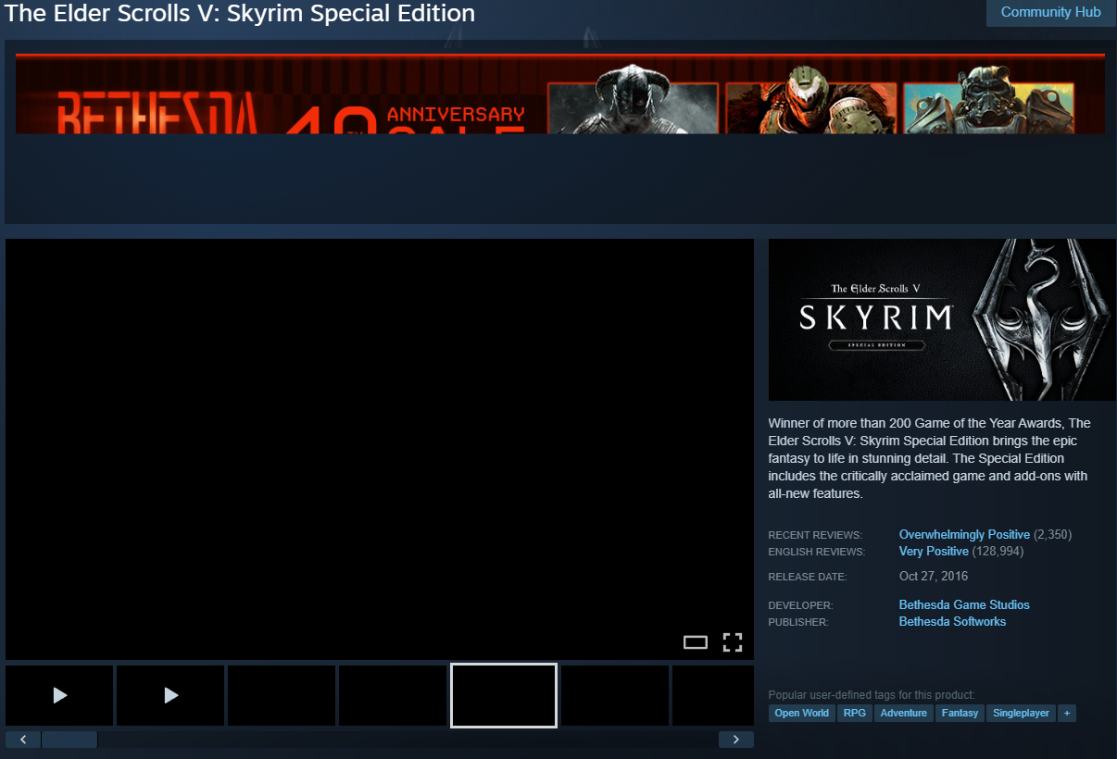Select the Singleplayer tag
The image size is (1117, 759).
point(1021,714)
